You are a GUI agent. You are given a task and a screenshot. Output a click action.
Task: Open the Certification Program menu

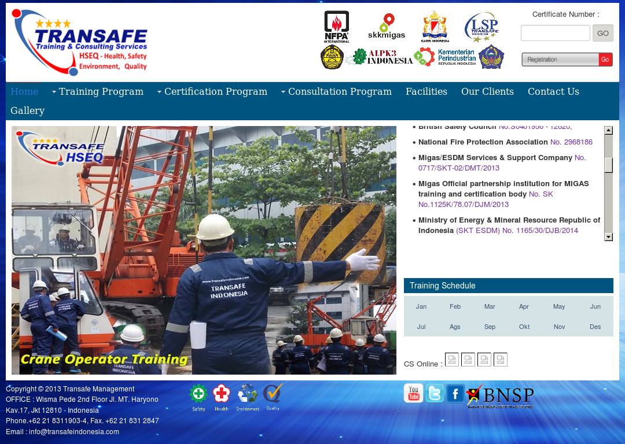(x=215, y=91)
